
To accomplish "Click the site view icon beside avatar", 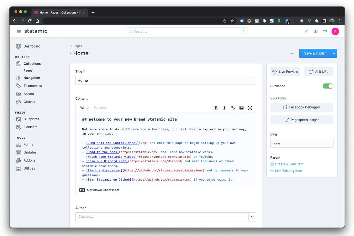I will coord(325,32).
